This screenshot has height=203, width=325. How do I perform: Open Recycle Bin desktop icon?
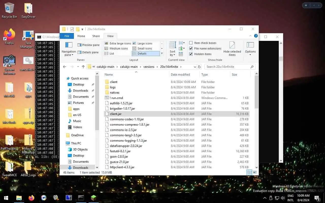click(9, 10)
